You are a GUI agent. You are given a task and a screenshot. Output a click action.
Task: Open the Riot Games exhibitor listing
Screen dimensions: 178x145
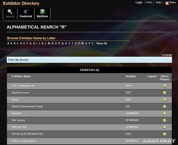18,120
